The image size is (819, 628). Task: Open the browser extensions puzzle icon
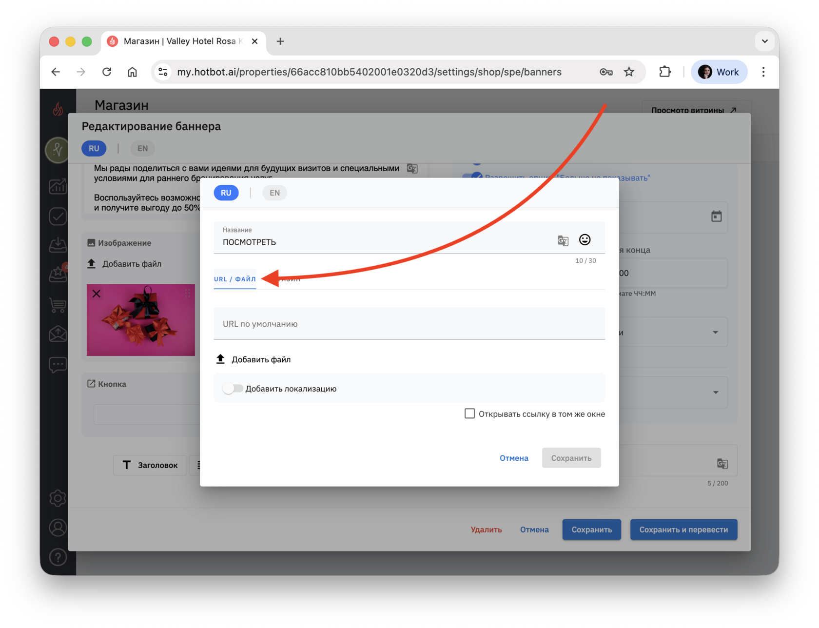(665, 72)
